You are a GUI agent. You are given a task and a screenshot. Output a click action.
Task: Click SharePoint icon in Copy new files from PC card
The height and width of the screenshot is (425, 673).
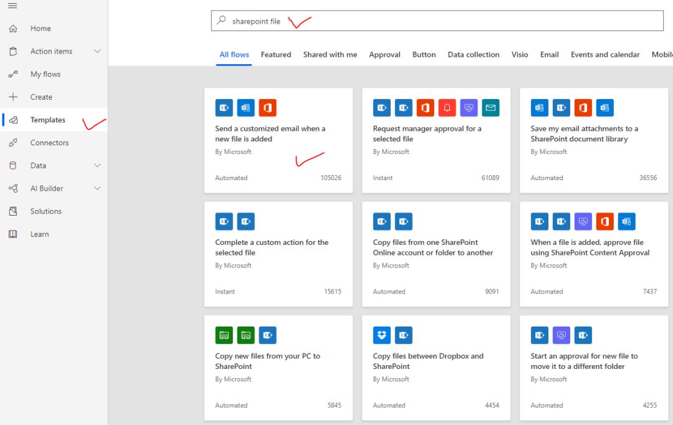pos(267,335)
